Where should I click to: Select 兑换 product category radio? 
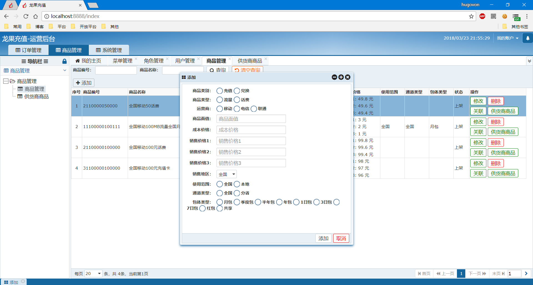(x=237, y=91)
